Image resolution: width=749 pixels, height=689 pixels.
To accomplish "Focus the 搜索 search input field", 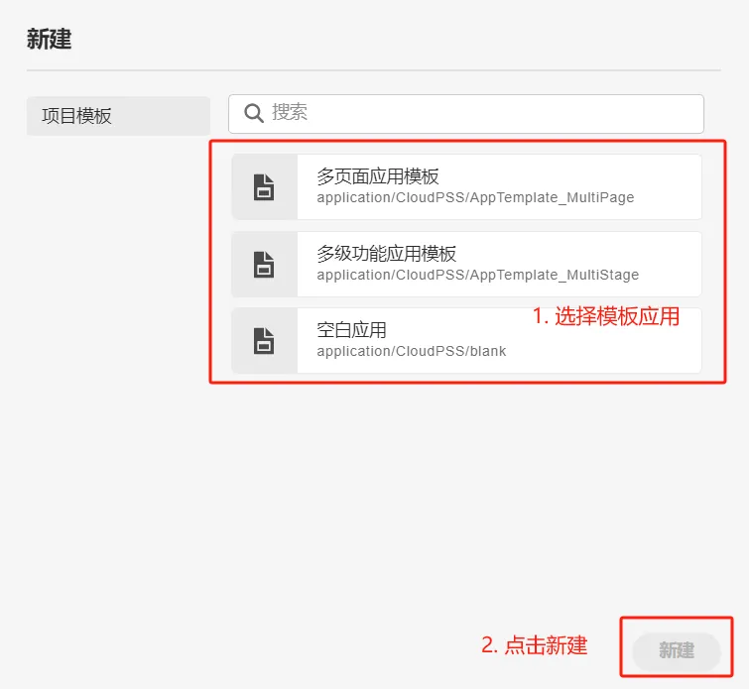I will pos(465,114).
